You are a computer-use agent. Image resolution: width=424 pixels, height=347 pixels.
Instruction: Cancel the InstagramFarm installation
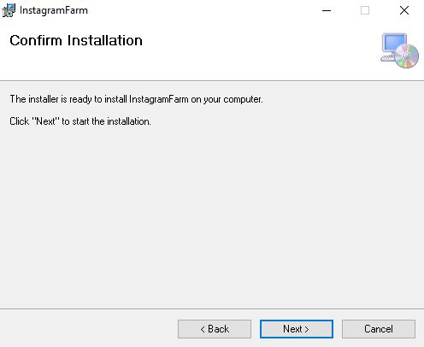[x=379, y=329]
